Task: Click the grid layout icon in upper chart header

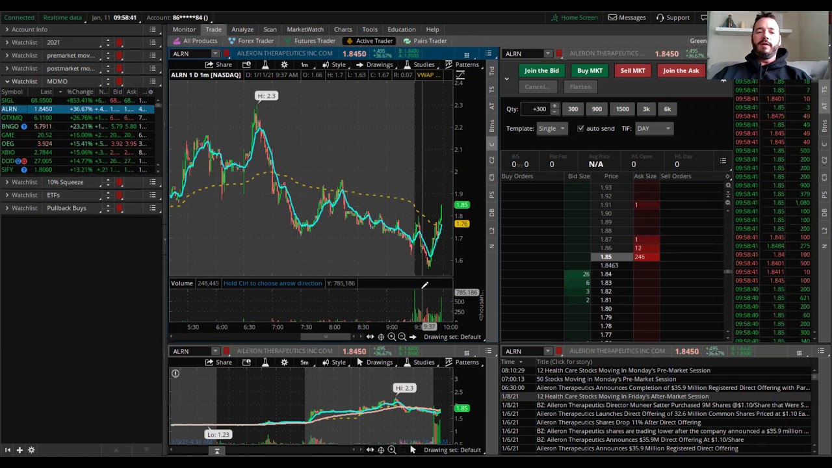Action: point(466,54)
